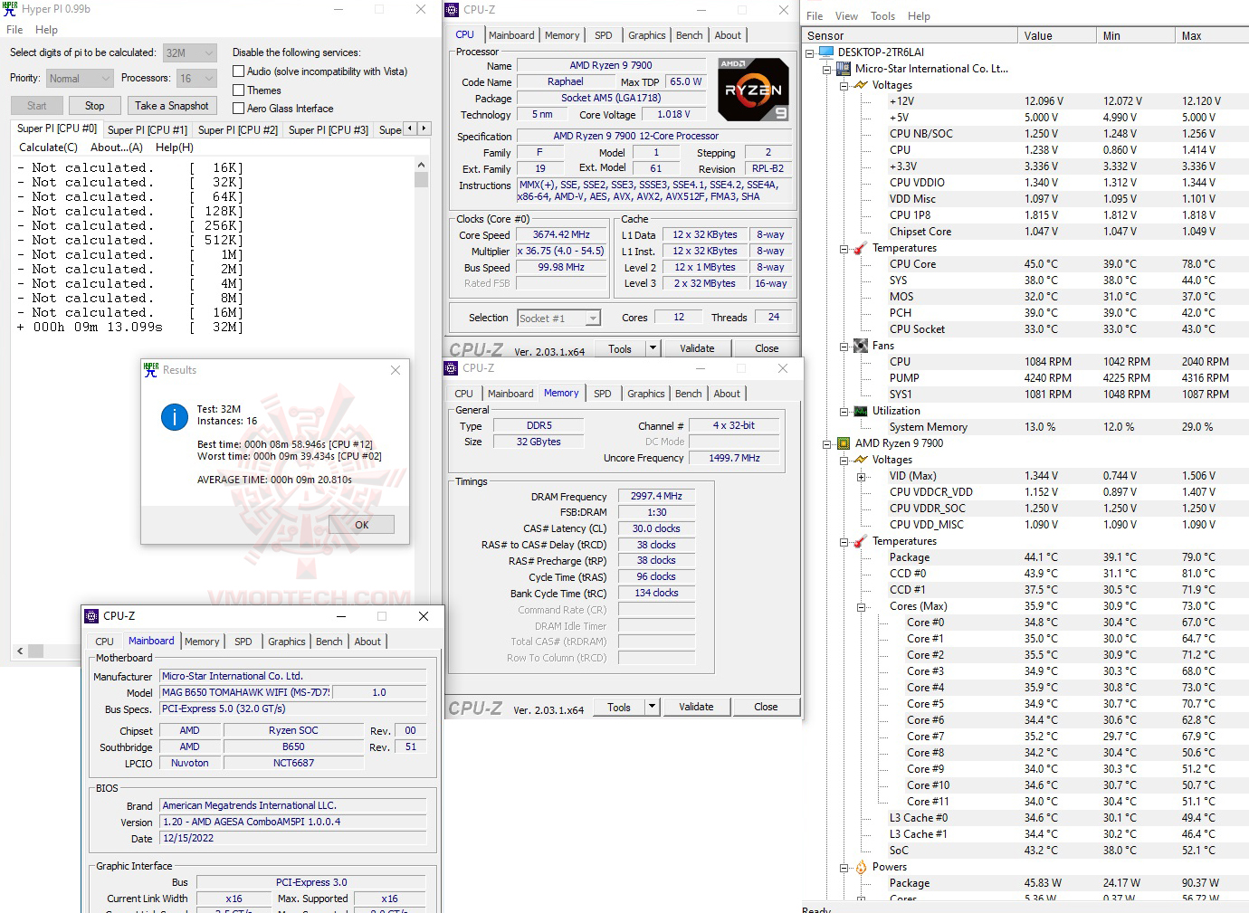Click Validate in Memory CPU-Z window
Image resolution: width=1249 pixels, height=913 pixels.
(696, 707)
